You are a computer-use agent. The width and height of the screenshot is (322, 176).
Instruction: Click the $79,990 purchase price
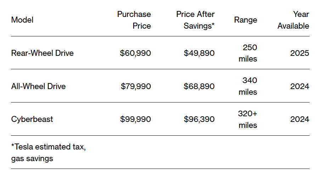[136, 86]
